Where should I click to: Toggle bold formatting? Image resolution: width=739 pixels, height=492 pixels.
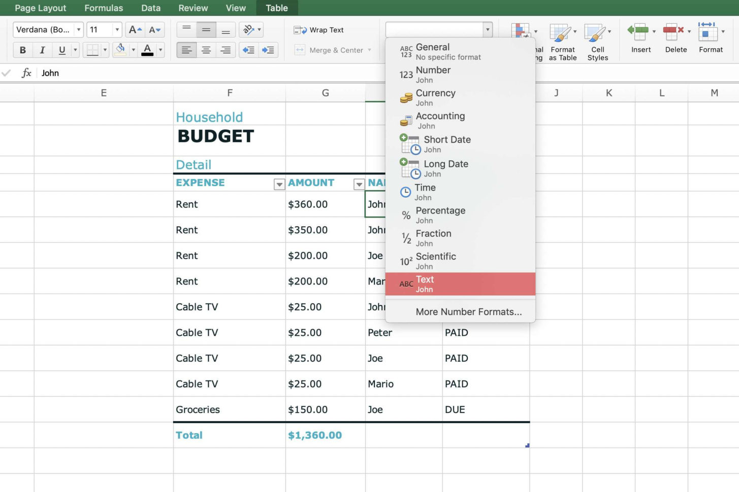click(x=22, y=50)
